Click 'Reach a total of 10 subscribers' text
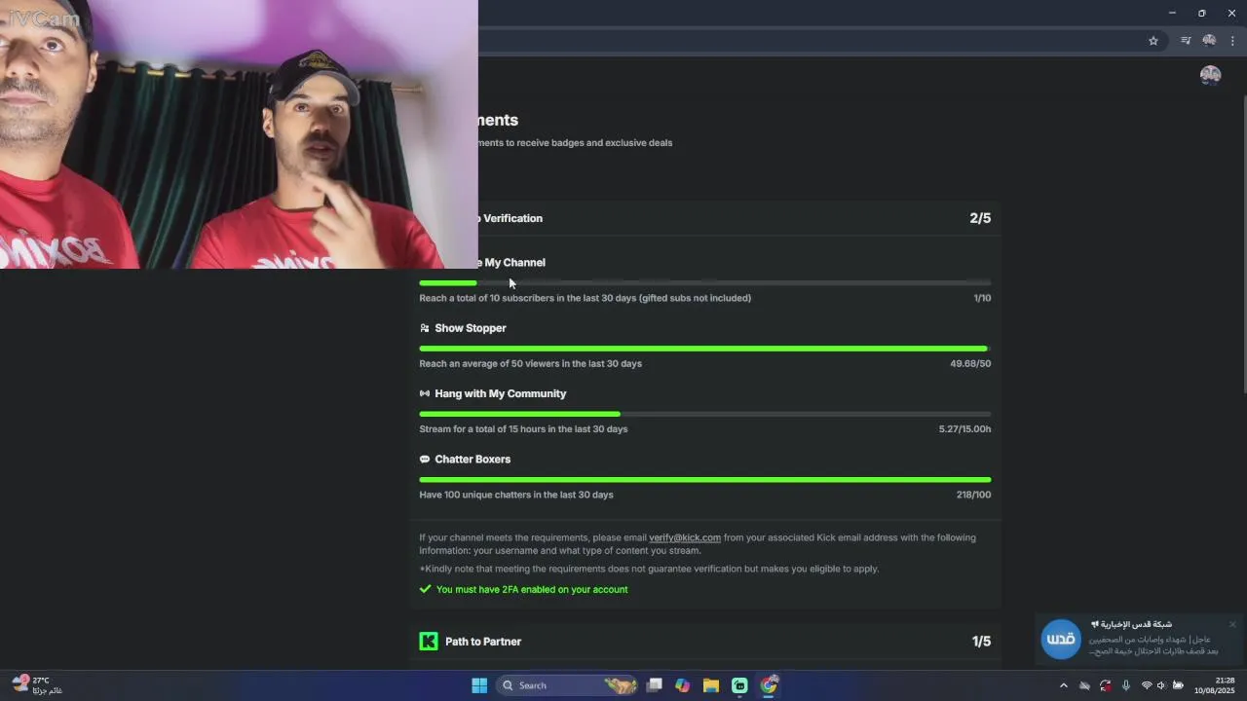Viewport: 1247px width, 701px height. click(x=585, y=298)
